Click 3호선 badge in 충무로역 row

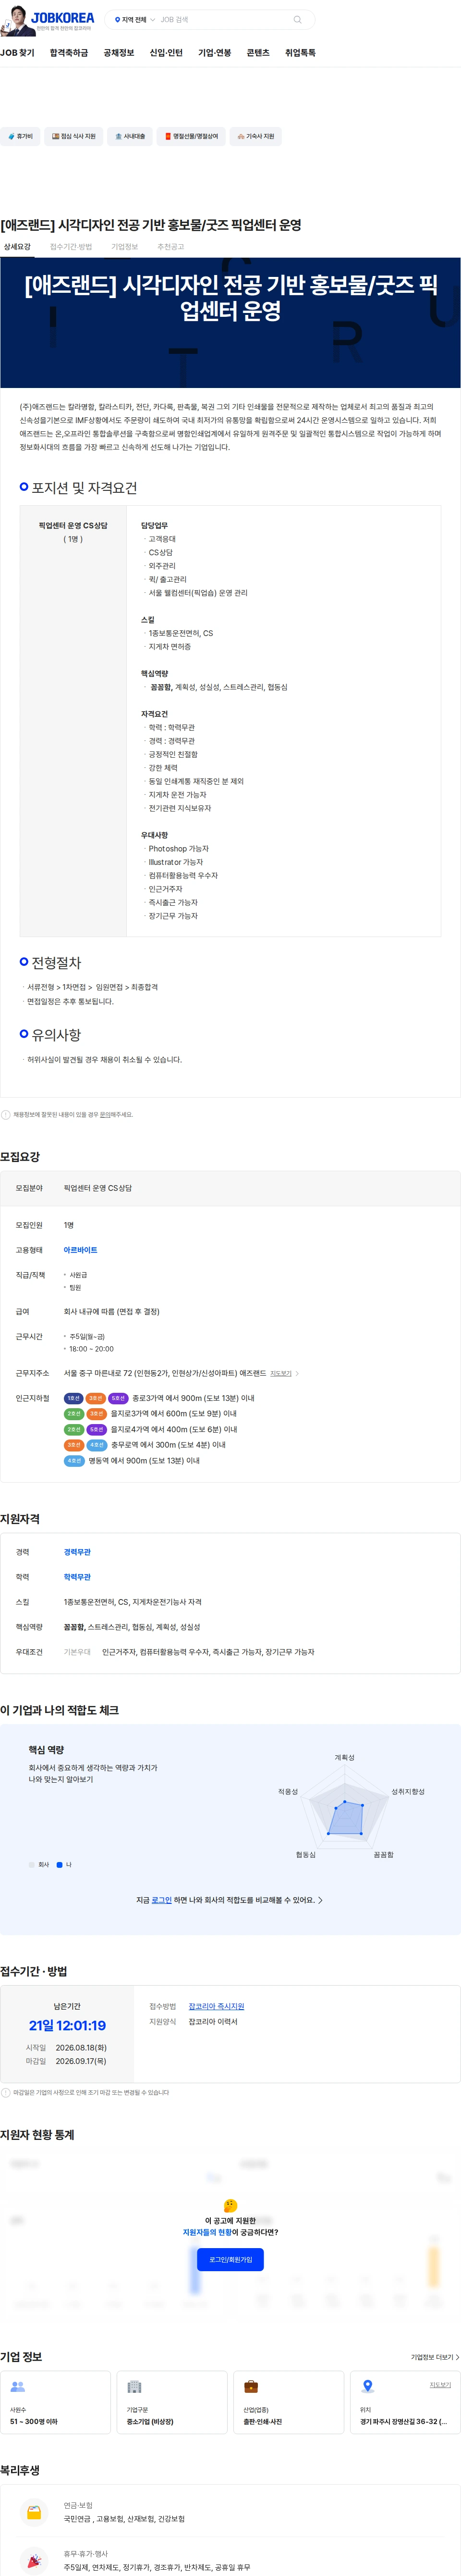click(74, 1445)
